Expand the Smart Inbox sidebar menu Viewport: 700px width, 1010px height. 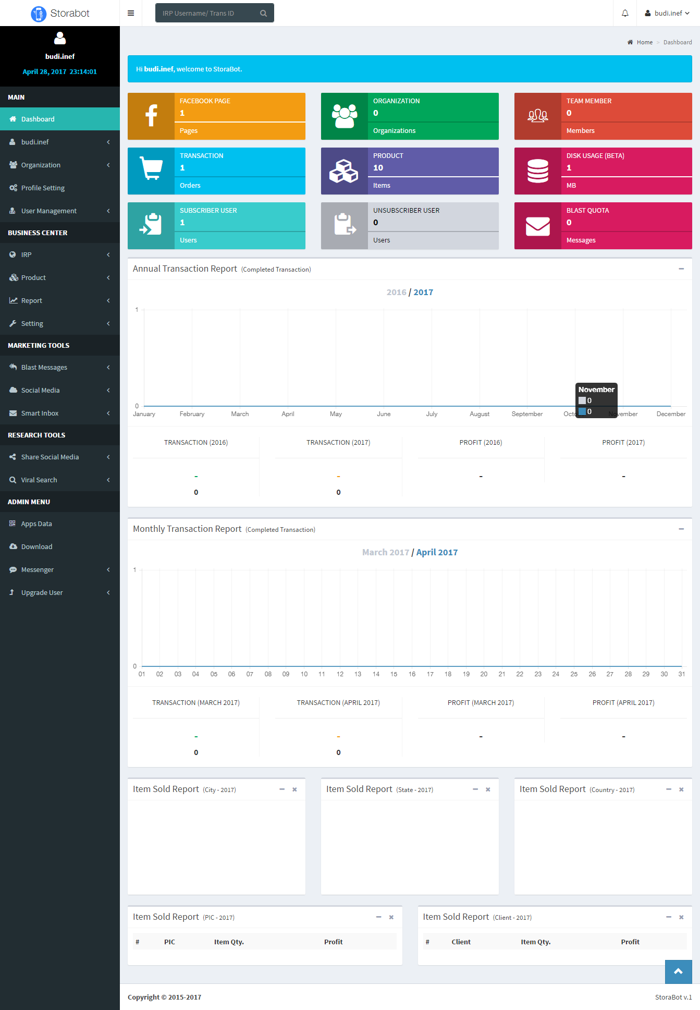click(x=60, y=413)
